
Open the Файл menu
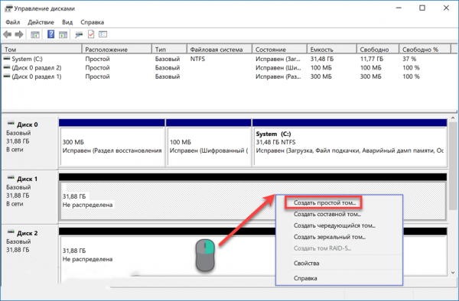[x=12, y=22]
